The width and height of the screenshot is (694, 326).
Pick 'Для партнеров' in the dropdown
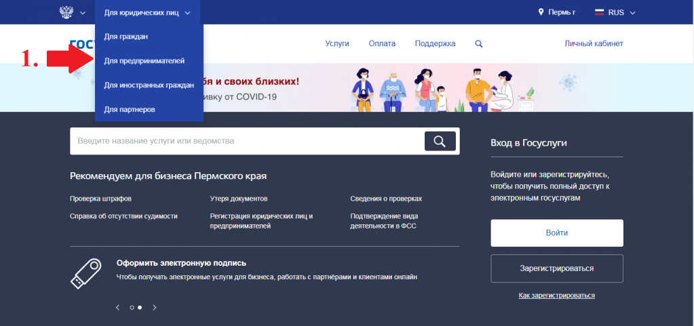tap(130, 109)
